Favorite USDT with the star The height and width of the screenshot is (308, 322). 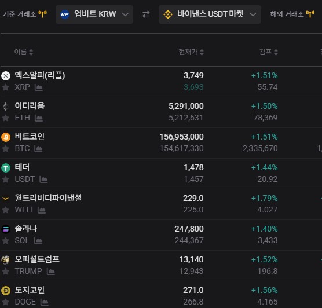click(6, 179)
